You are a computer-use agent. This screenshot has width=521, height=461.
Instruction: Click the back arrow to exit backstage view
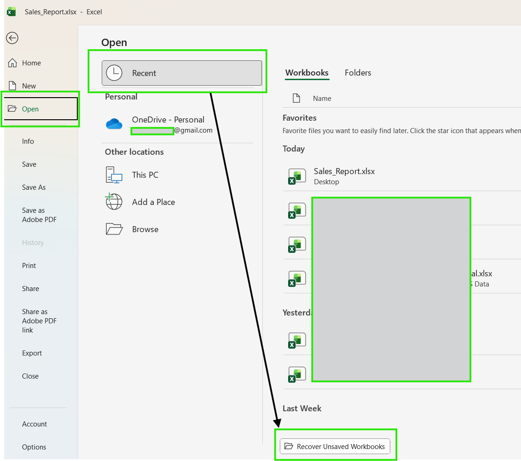[x=12, y=38]
